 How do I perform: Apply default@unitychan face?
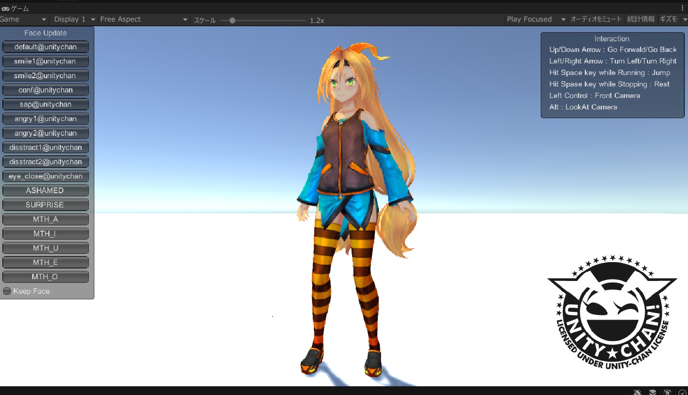point(46,47)
